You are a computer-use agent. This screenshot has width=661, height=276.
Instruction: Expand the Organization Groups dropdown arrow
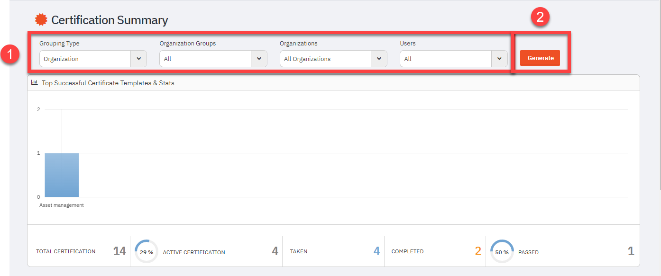(259, 59)
